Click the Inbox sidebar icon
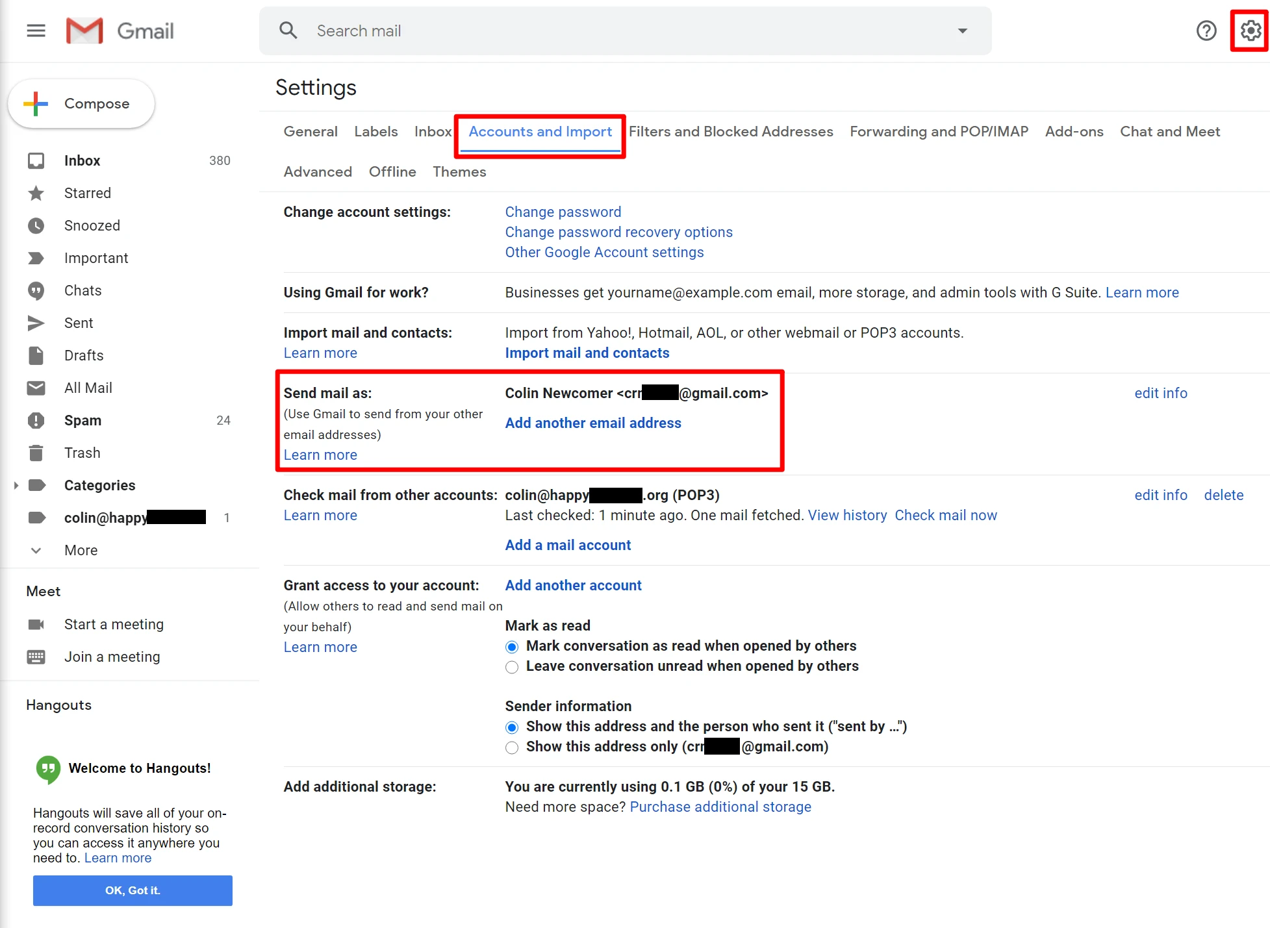The image size is (1270, 928). [x=36, y=160]
